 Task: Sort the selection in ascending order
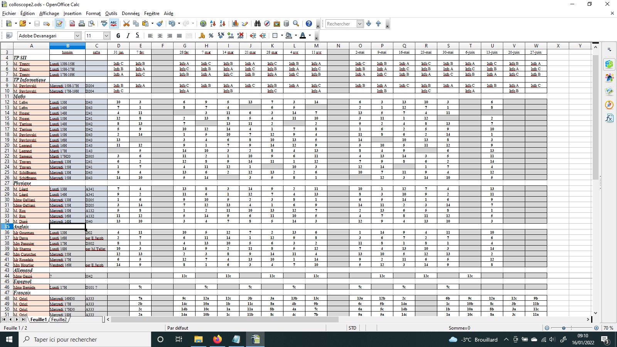(213, 24)
